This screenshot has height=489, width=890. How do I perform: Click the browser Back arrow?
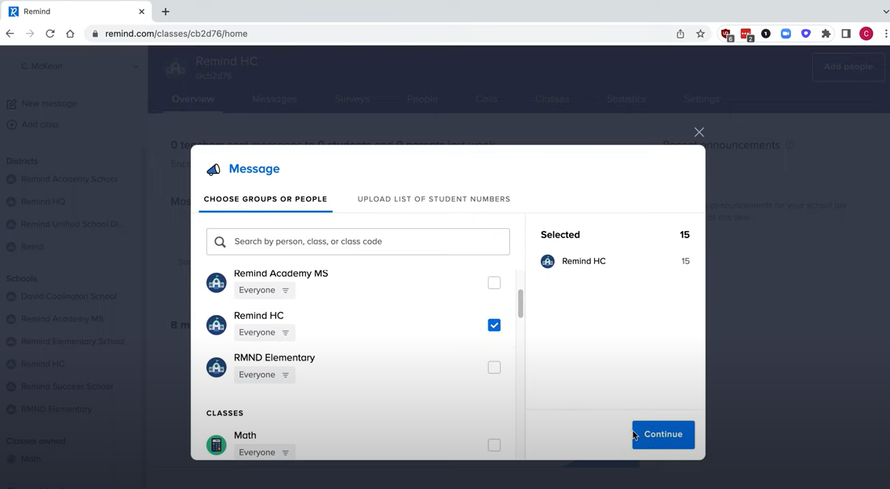point(9,34)
